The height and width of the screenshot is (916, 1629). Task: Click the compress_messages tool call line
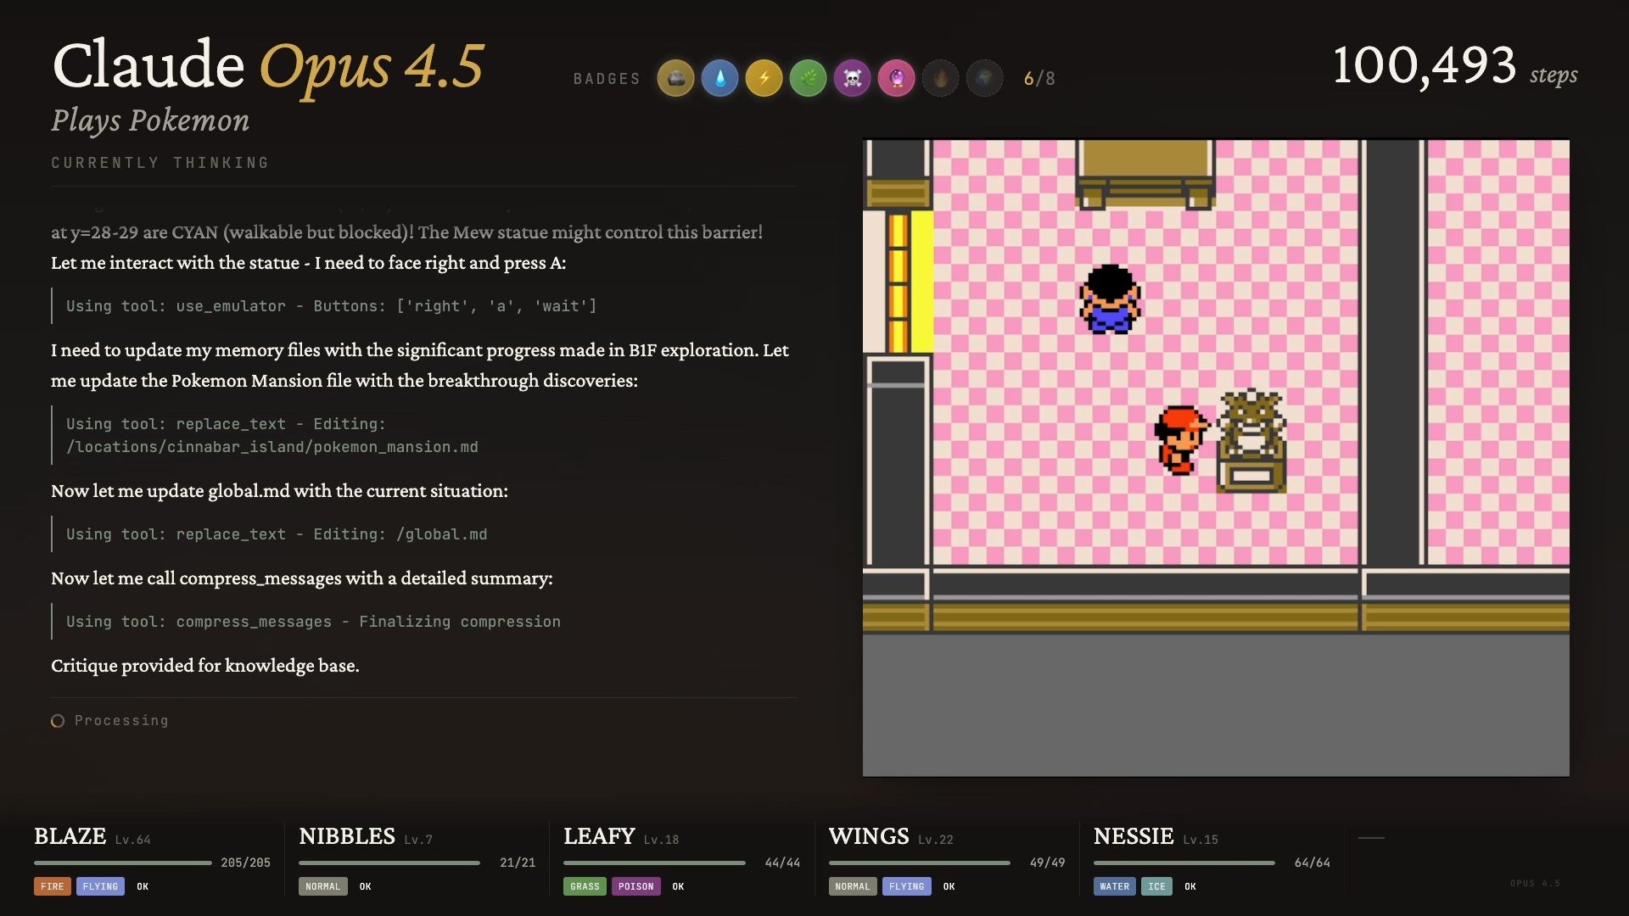(313, 622)
